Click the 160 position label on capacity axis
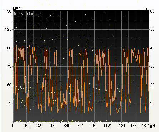 (x=26, y=126)
